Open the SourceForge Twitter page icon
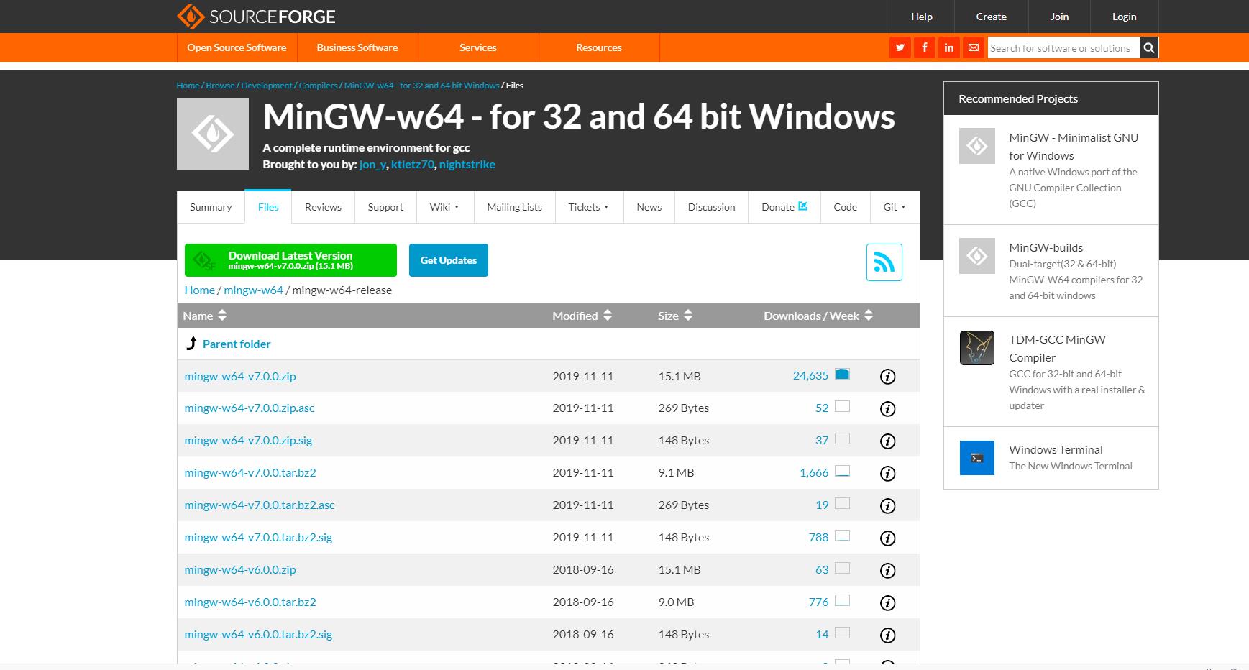Screen dimensions: 1249x670 click(900, 47)
